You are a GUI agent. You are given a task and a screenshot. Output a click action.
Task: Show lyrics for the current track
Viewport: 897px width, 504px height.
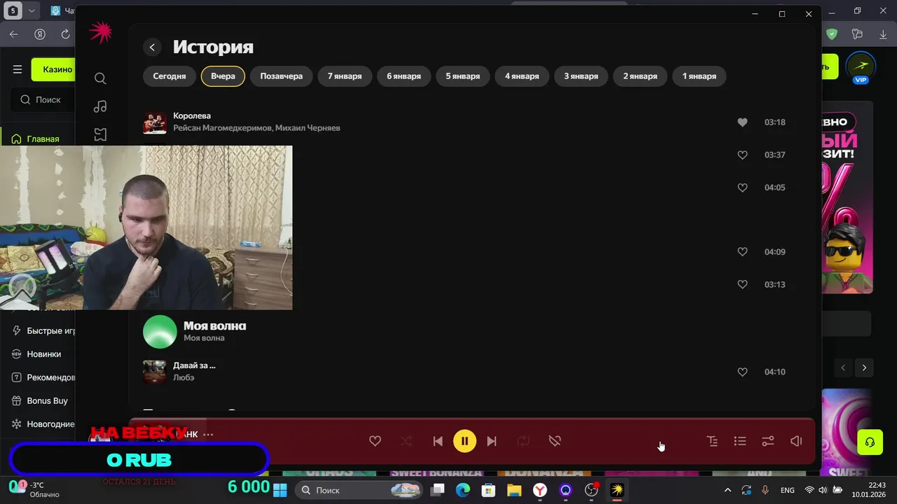(x=712, y=441)
